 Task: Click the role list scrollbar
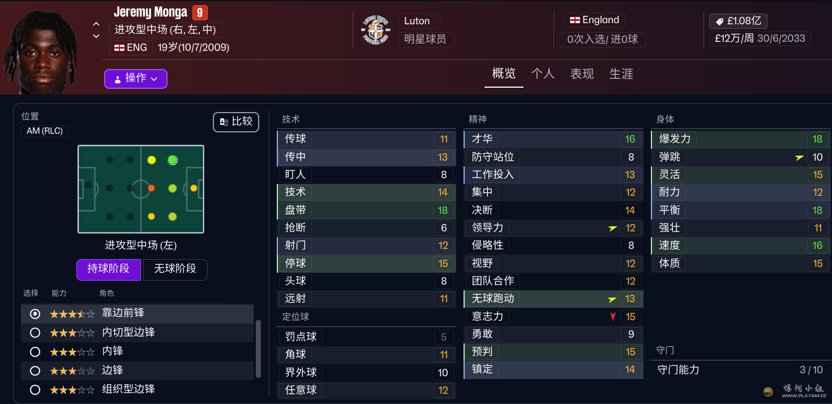(x=259, y=348)
